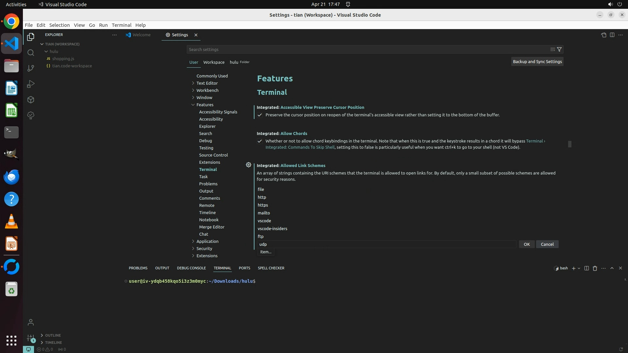Click the Search activity bar icon
This screenshot has width=628, height=353.
pos(31,53)
